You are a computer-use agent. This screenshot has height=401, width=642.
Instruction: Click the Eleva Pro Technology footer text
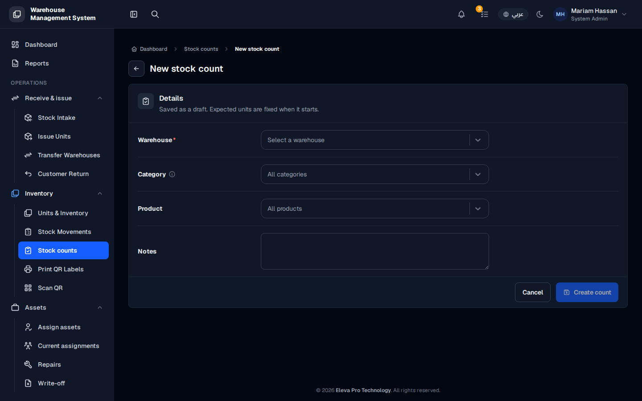click(363, 390)
